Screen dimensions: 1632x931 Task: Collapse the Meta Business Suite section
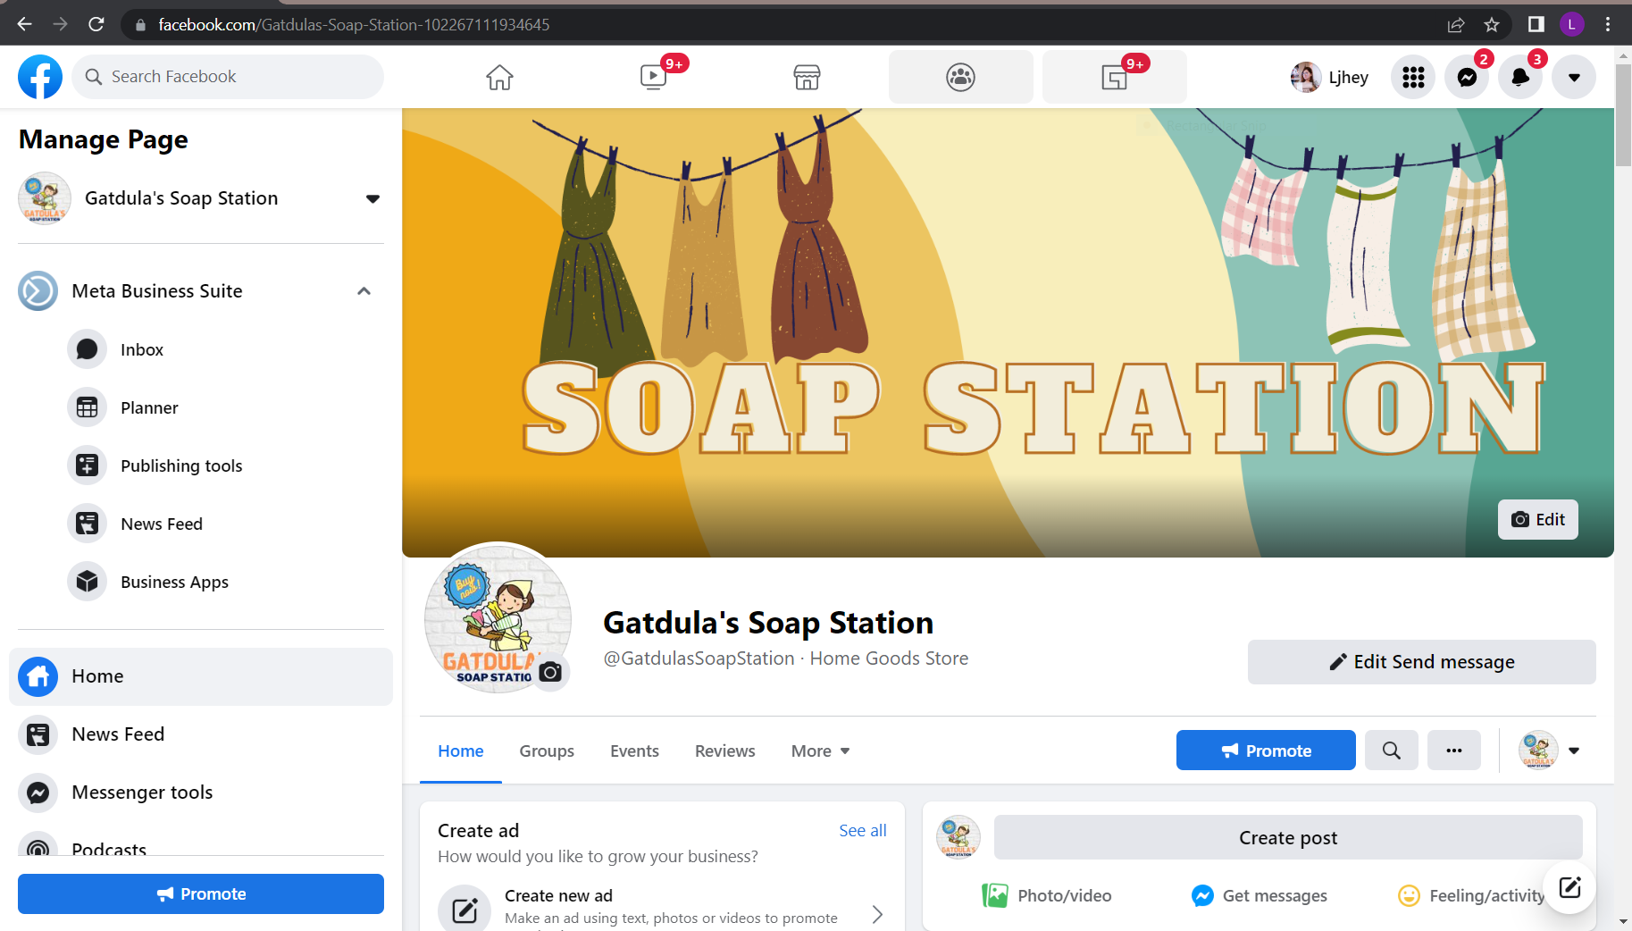pyautogui.click(x=364, y=291)
